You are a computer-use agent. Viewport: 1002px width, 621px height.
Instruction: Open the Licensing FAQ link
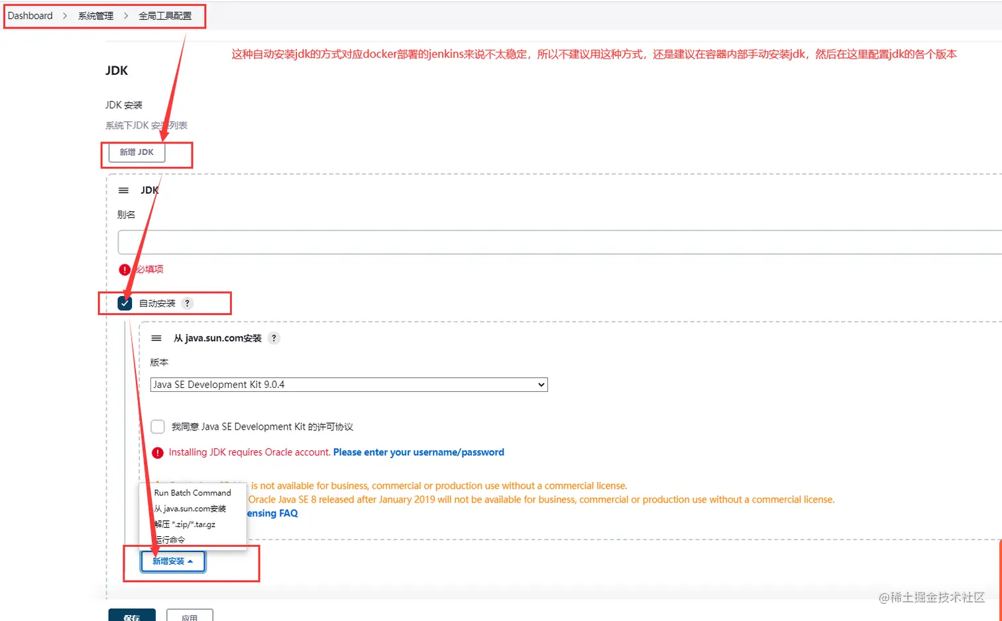click(x=272, y=513)
